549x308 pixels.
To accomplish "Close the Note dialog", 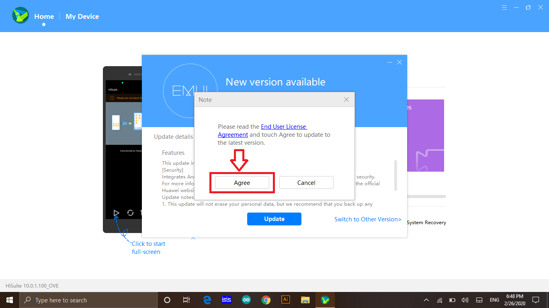I will tap(346, 99).
